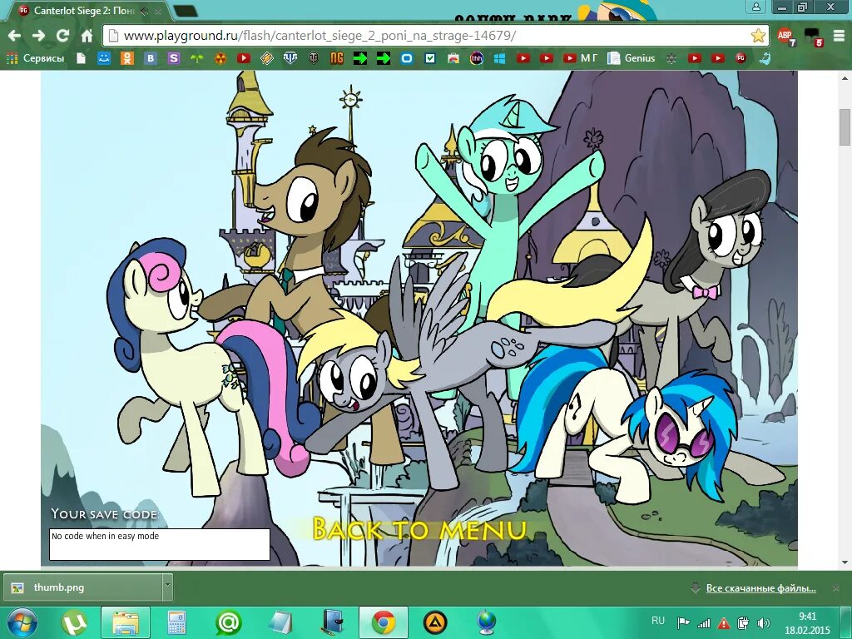The width and height of the screenshot is (852, 639).
Task: Open the volume control in the tray
Action: click(x=764, y=623)
